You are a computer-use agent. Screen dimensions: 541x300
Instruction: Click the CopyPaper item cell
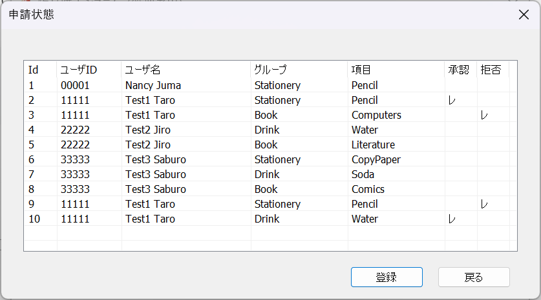376,160
